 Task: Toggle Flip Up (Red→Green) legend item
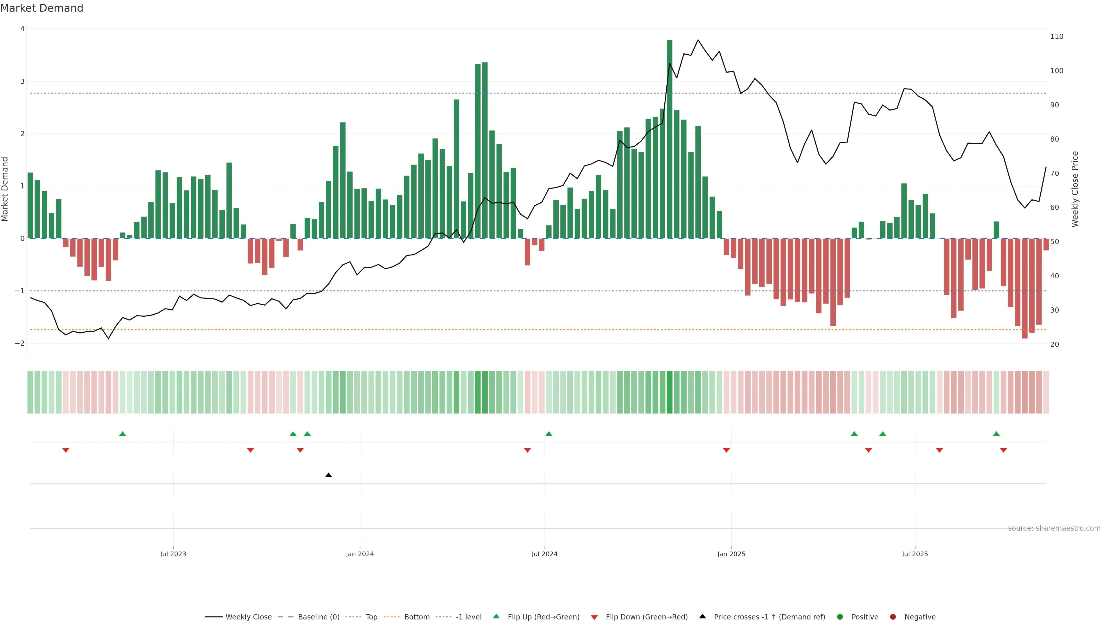543,617
